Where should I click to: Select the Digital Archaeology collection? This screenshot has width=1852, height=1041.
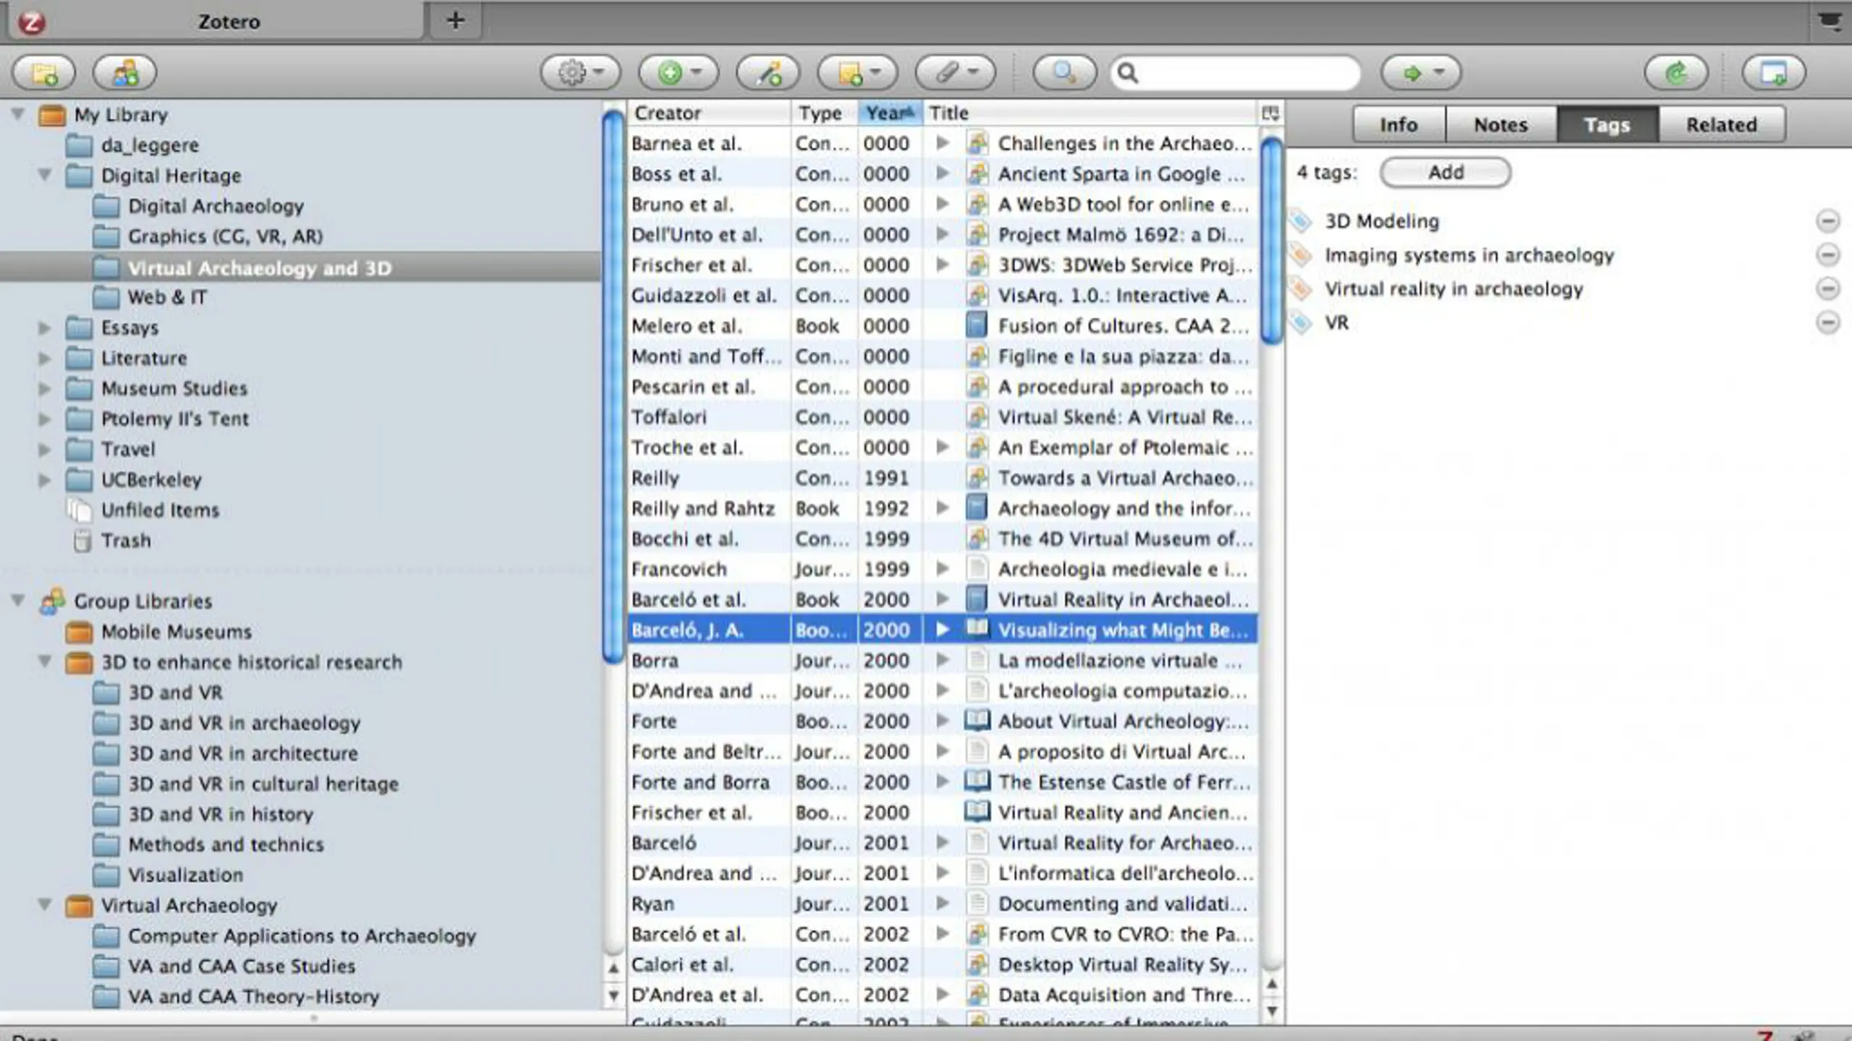click(216, 206)
